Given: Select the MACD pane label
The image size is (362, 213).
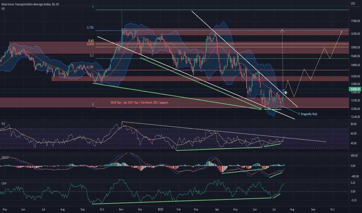Looking at the screenshot, I should coord(5,157).
